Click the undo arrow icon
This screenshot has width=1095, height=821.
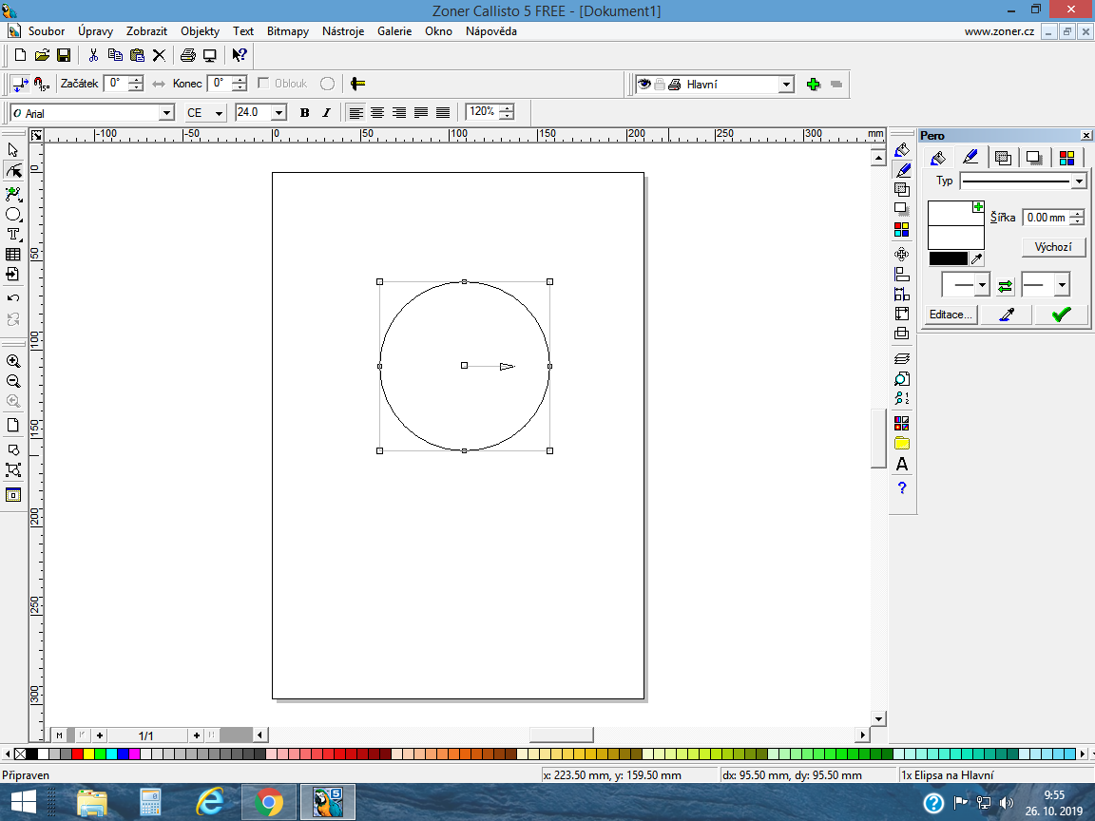[x=13, y=298]
